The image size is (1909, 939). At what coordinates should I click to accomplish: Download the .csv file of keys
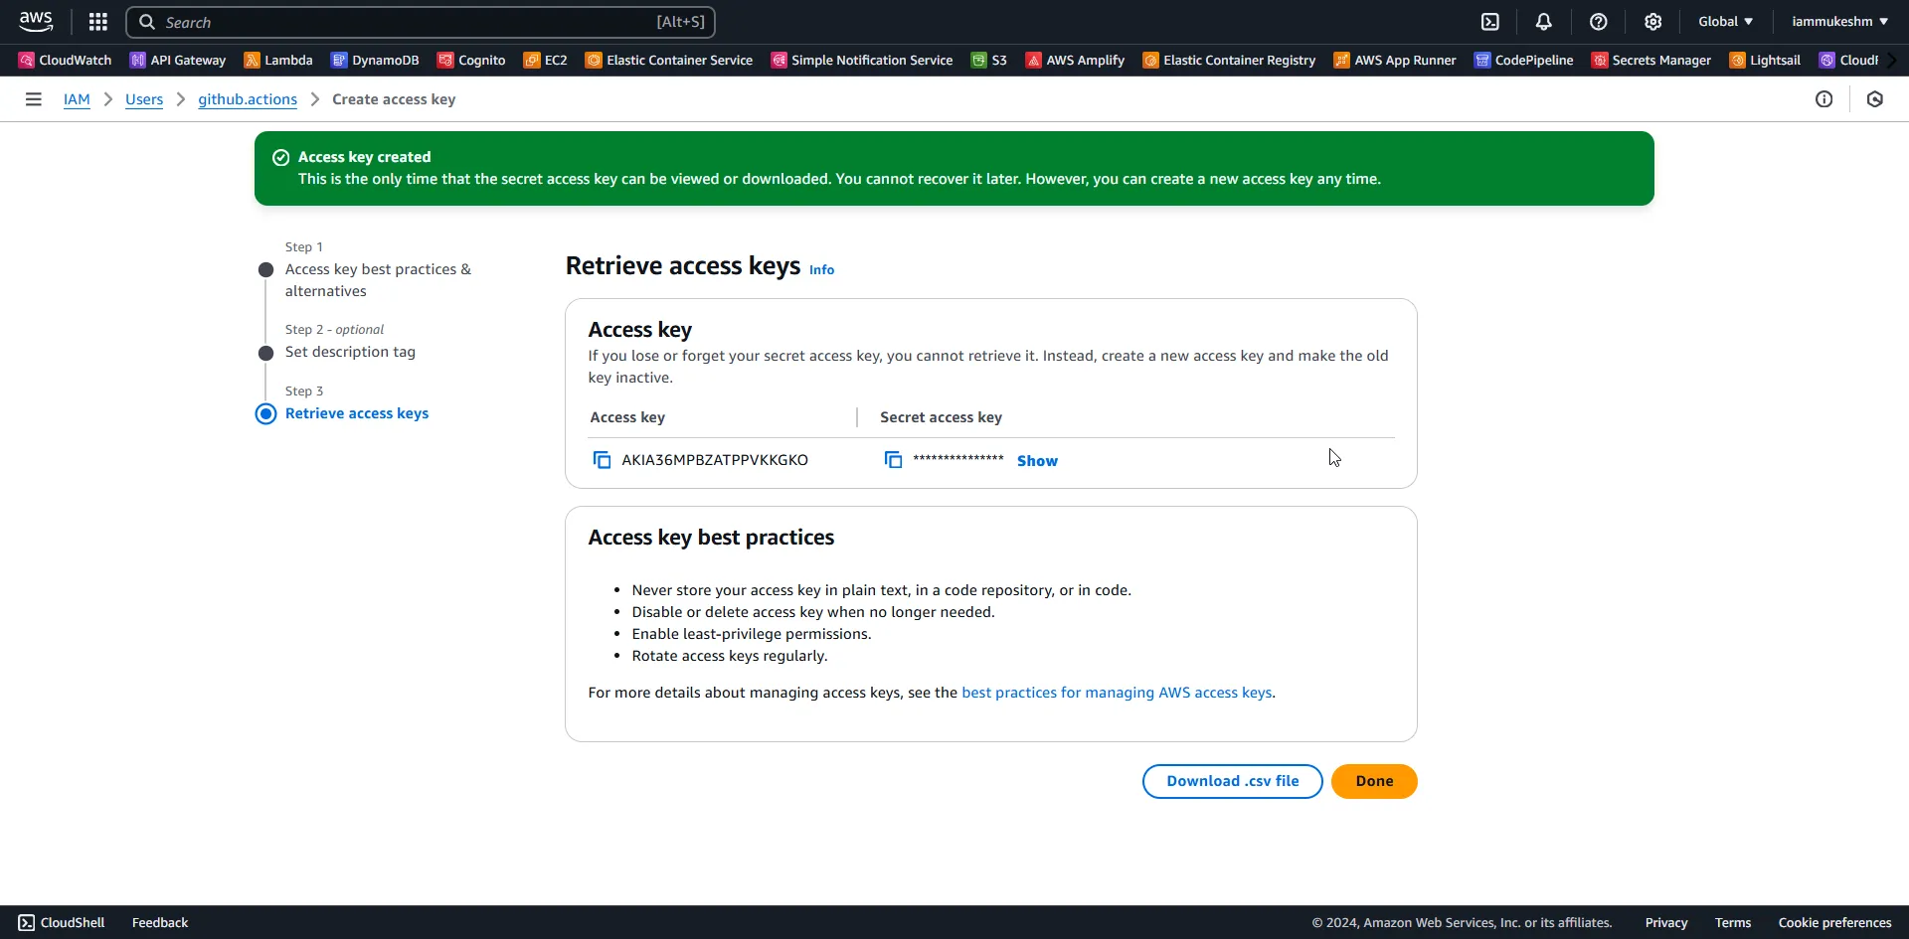[x=1232, y=781]
